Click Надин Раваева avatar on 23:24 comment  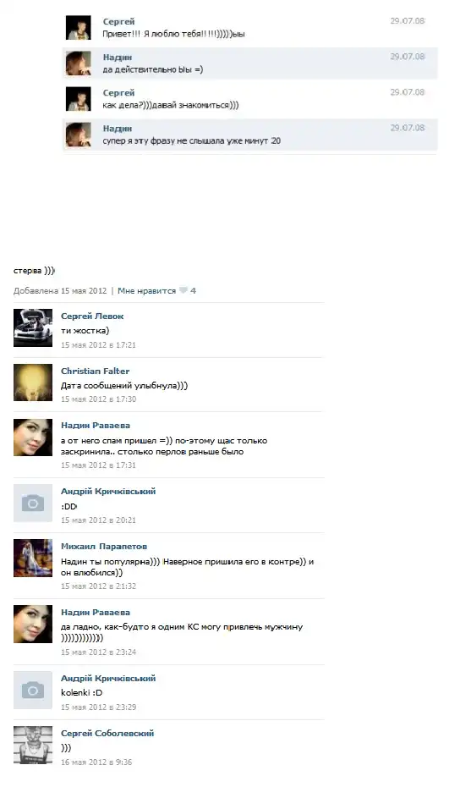[x=33, y=624]
